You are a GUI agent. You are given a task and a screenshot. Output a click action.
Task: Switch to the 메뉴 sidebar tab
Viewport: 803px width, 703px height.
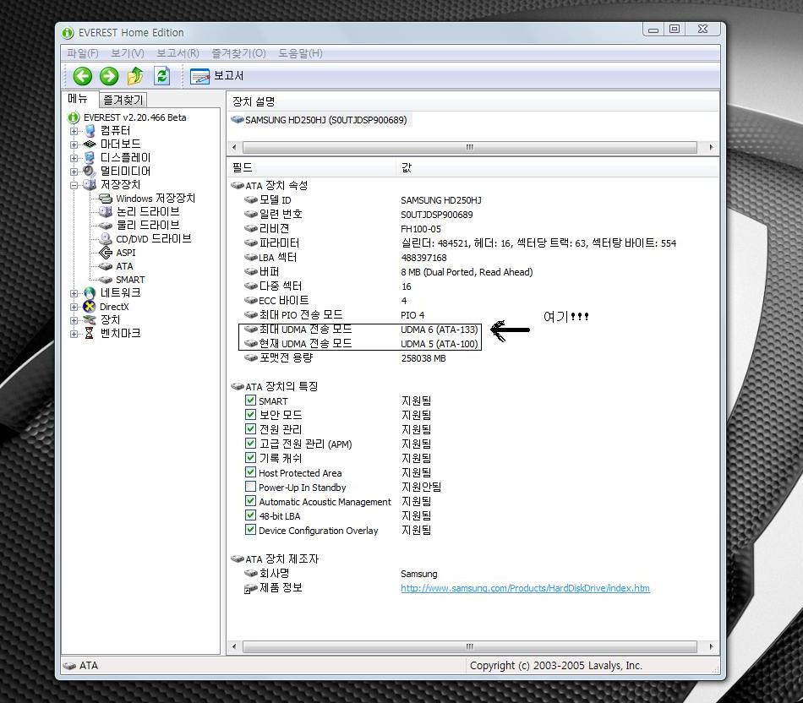pyautogui.click(x=78, y=99)
